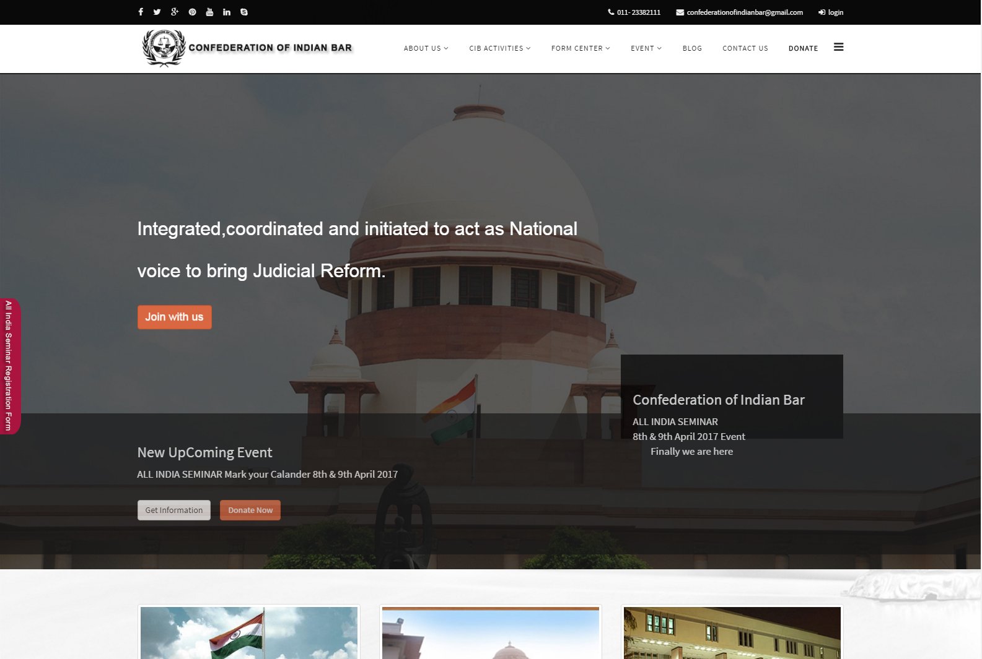Open the Skype icon

click(244, 12)
